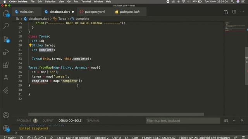The width and height of the screenshot is (248, 139).
Task: Open the Testing flask icon view
Action: (6, 78)
